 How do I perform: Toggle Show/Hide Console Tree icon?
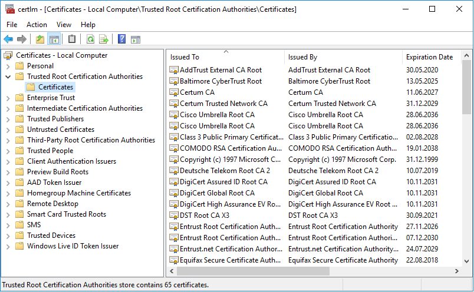point(54,39)
